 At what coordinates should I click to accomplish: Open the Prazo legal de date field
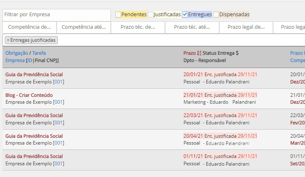pyautogui.click(x=246, y=27)
